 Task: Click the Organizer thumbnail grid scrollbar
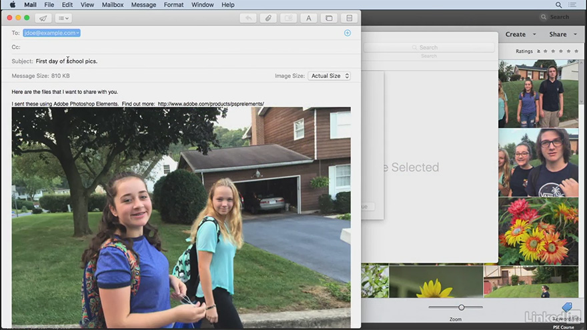[582, 82]
